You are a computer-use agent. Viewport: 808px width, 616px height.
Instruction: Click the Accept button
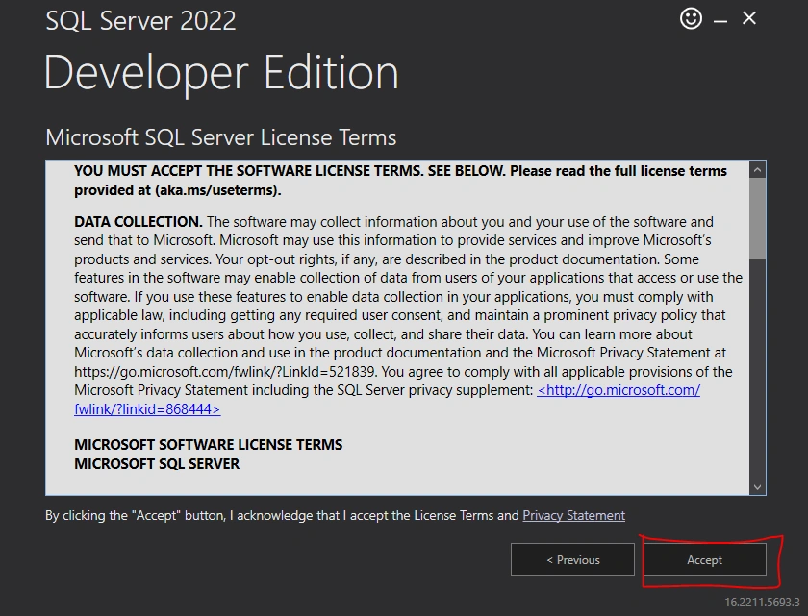click(x=704, y=559)
